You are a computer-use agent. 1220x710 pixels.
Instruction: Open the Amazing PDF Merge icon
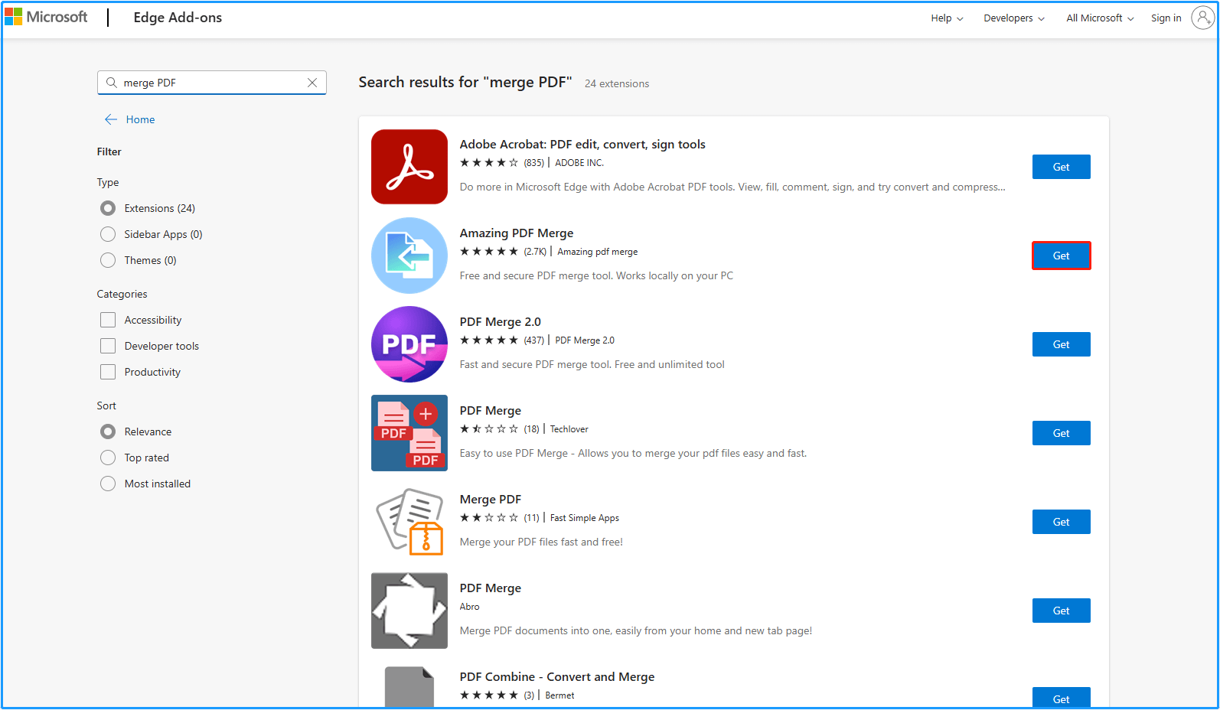point(409,256)
